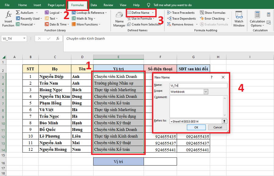Expand the Error Checking dropdown arrow
The width and height of the screenshot is (274, 176).
[x=228, y=19]
